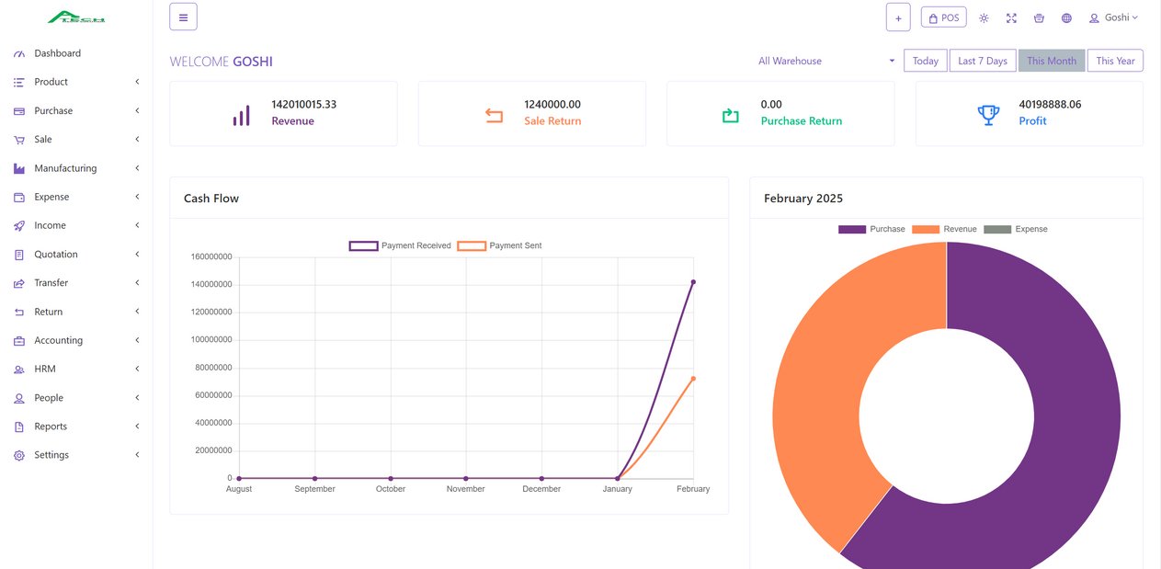Click February Payment Sent data point

(693, 379)
